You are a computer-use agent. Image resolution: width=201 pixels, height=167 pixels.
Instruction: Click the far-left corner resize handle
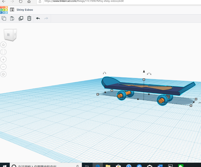pos(98,94)
